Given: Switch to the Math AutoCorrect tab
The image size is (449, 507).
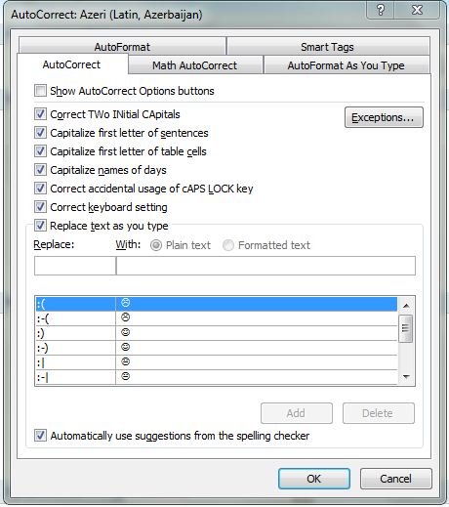Looking at the screenshot, I should coord(195,65).
